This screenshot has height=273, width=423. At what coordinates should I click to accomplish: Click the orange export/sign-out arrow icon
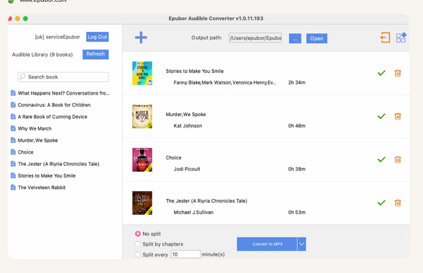click(x=385, y=37)
